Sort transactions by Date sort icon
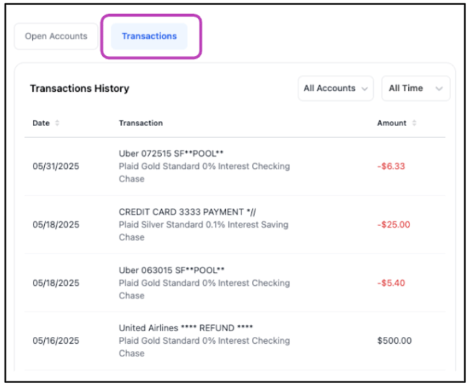The width and height of the screenshot is (469, 388). pos(57,123)
